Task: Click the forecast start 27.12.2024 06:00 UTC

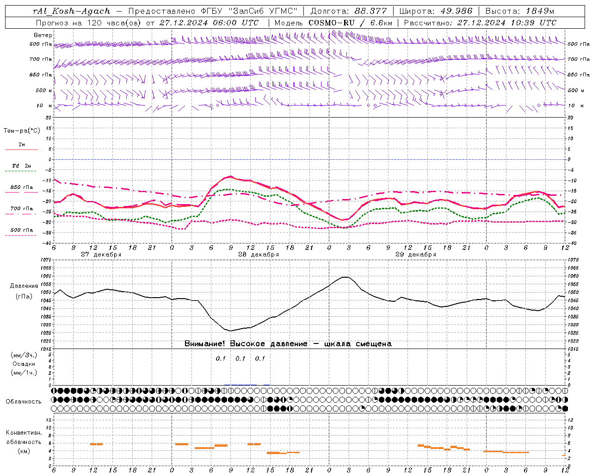Action: click(209, 23)
